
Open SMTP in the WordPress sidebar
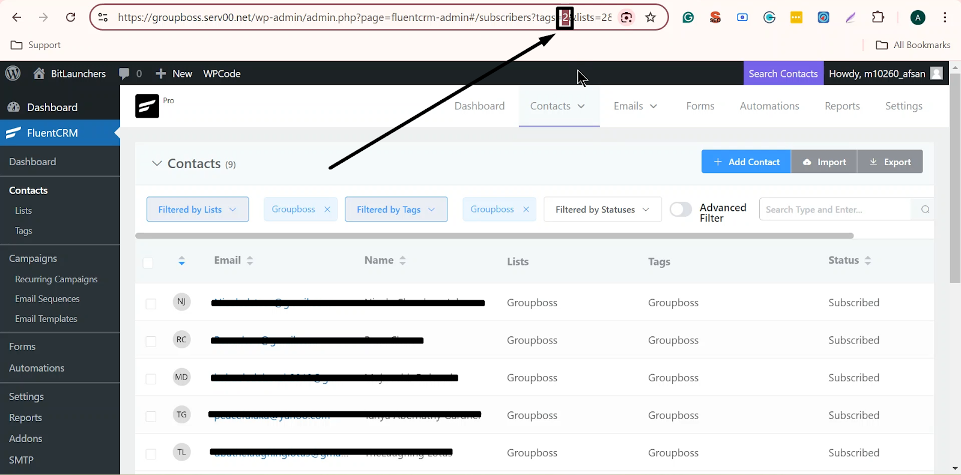pos(21,459)
